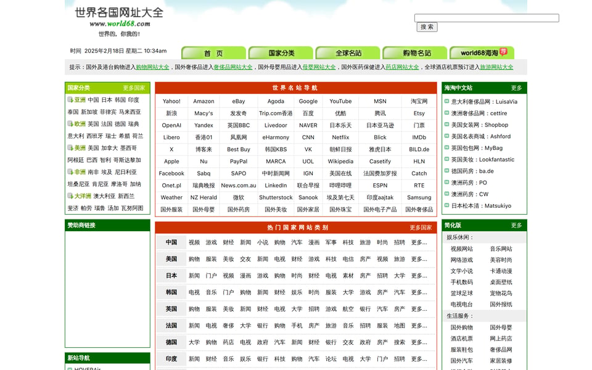Click 哥斯达黎加 in country list
The image size is (592, 370).
point(127,160)
